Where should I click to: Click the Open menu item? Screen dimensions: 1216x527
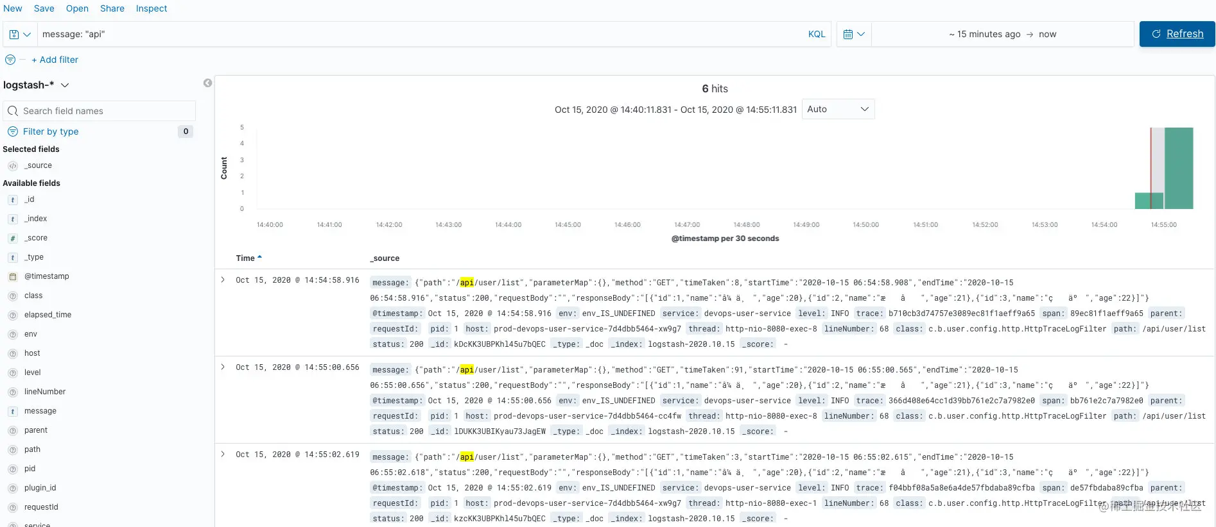[x=77, y=8]
